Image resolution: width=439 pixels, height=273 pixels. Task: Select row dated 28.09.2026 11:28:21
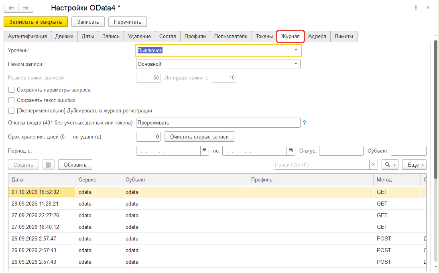(x=217, y=204)
